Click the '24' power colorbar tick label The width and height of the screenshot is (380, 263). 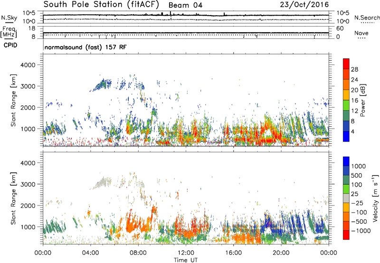[x=354, y=80]
